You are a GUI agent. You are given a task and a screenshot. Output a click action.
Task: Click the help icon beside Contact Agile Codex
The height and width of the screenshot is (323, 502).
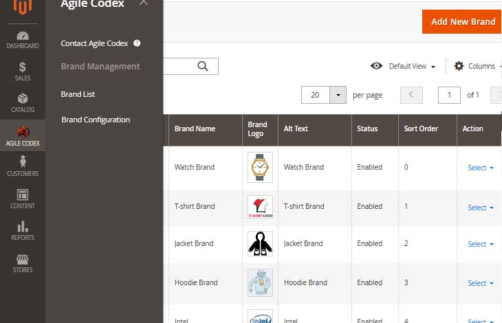pos(137,43)
